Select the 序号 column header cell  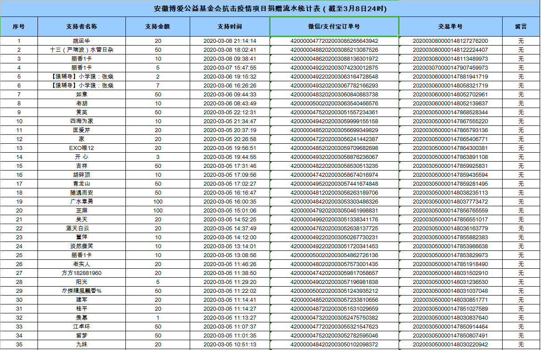pos(19,27)
